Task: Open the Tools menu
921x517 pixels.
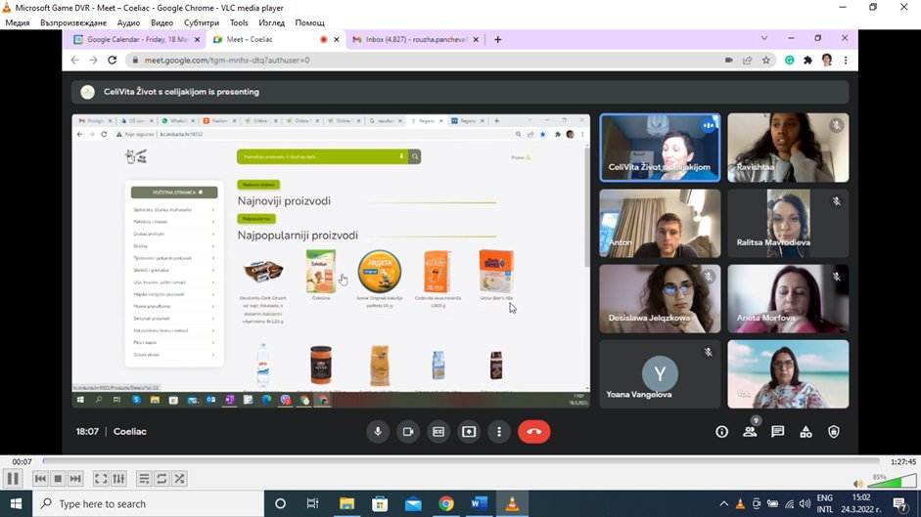Action: pos(239,22)
